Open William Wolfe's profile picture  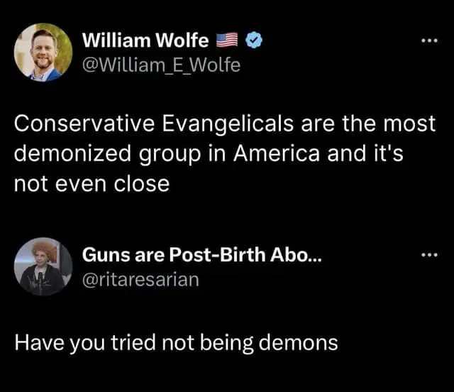(x=43, y=52)
